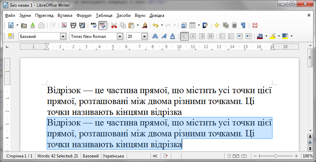Toggle nonprinting characters pilcrow
316x162 pixels.
pos(243,25)
